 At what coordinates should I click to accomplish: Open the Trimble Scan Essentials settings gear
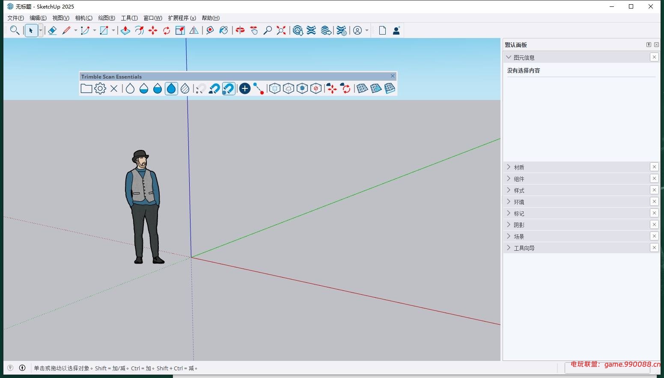100,88
